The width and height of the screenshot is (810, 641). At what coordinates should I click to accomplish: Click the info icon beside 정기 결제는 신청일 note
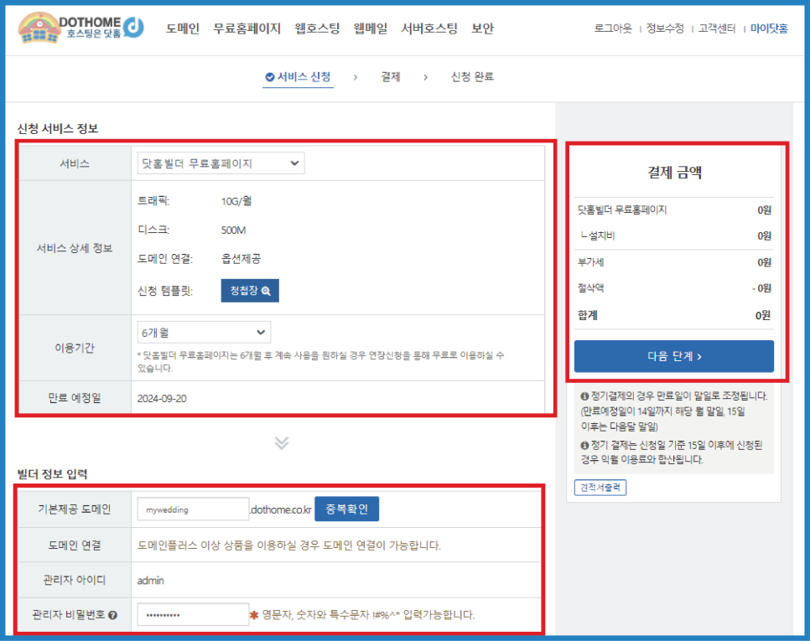(584, 445)
